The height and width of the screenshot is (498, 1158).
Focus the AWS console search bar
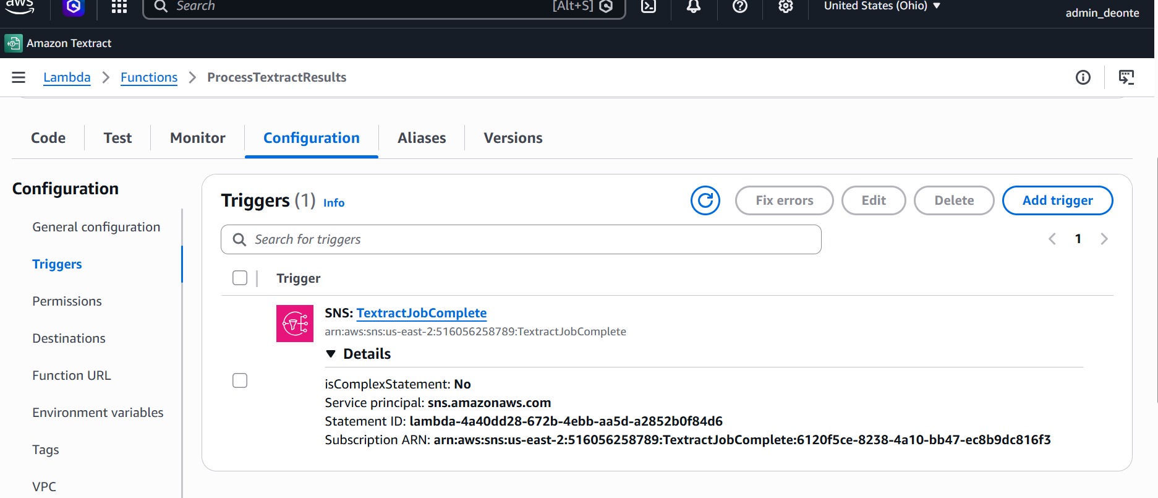[384, 7]
